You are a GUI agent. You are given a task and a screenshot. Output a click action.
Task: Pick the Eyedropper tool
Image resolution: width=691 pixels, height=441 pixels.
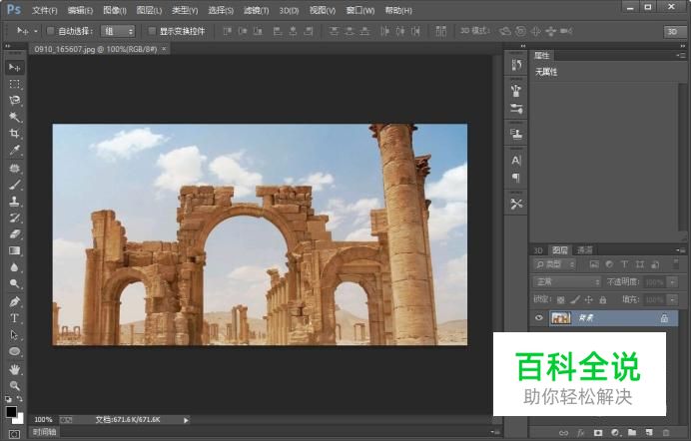[15, 151]
